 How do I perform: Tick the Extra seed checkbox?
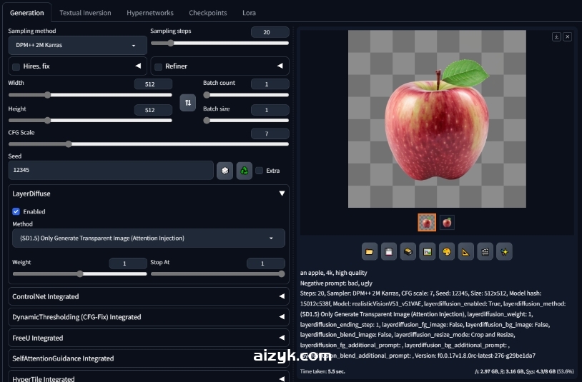click(x=260, y=171)
